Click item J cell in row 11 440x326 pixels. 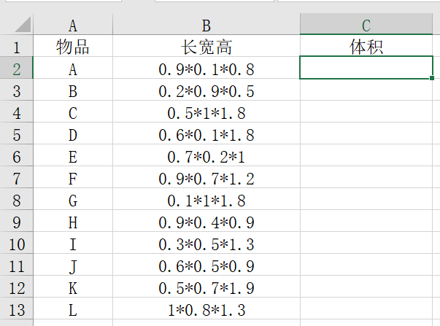tap(73, 265)
